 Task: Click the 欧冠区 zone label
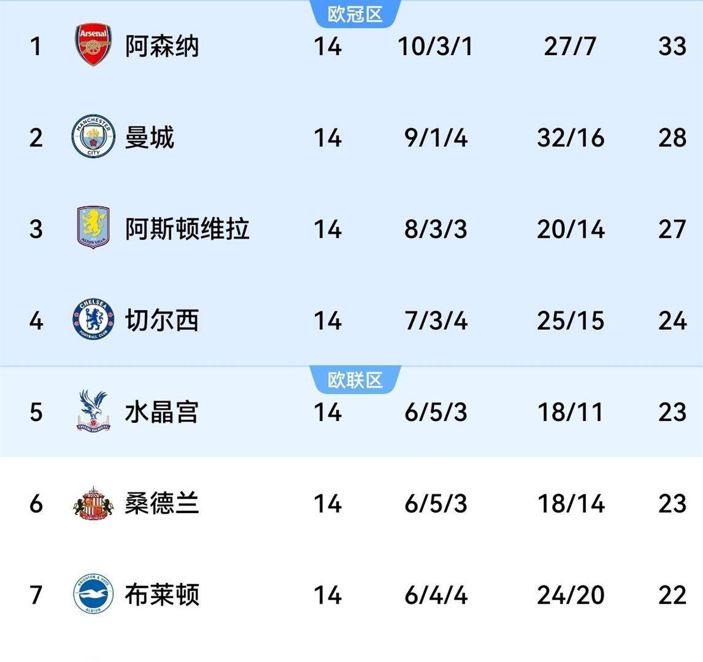coord(355,14)
